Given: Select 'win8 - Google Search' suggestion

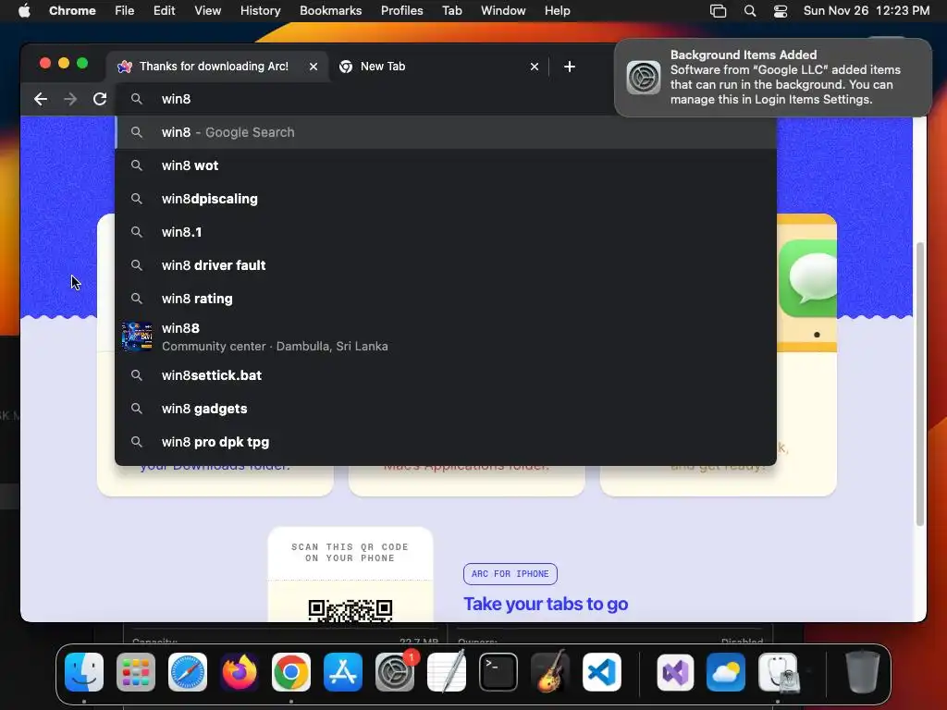Looking at the screenshot, I should pyautogui.click(x=446, y=132).
